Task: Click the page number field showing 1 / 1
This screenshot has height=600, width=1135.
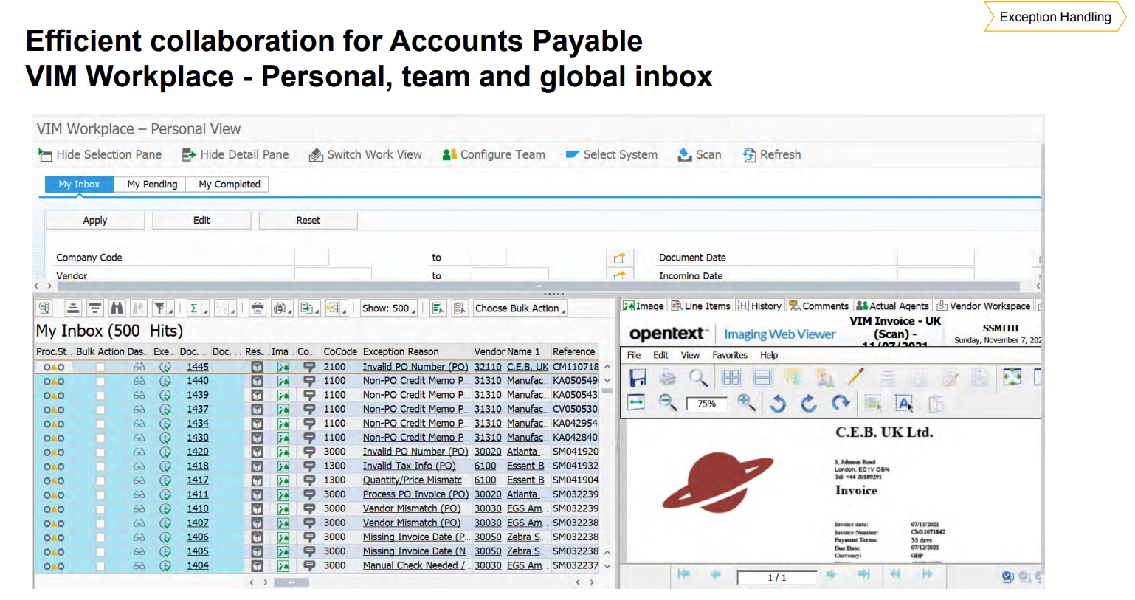Action: point(777,577)
